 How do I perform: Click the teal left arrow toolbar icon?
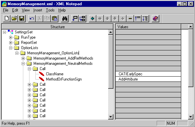(x=92, y=19)
